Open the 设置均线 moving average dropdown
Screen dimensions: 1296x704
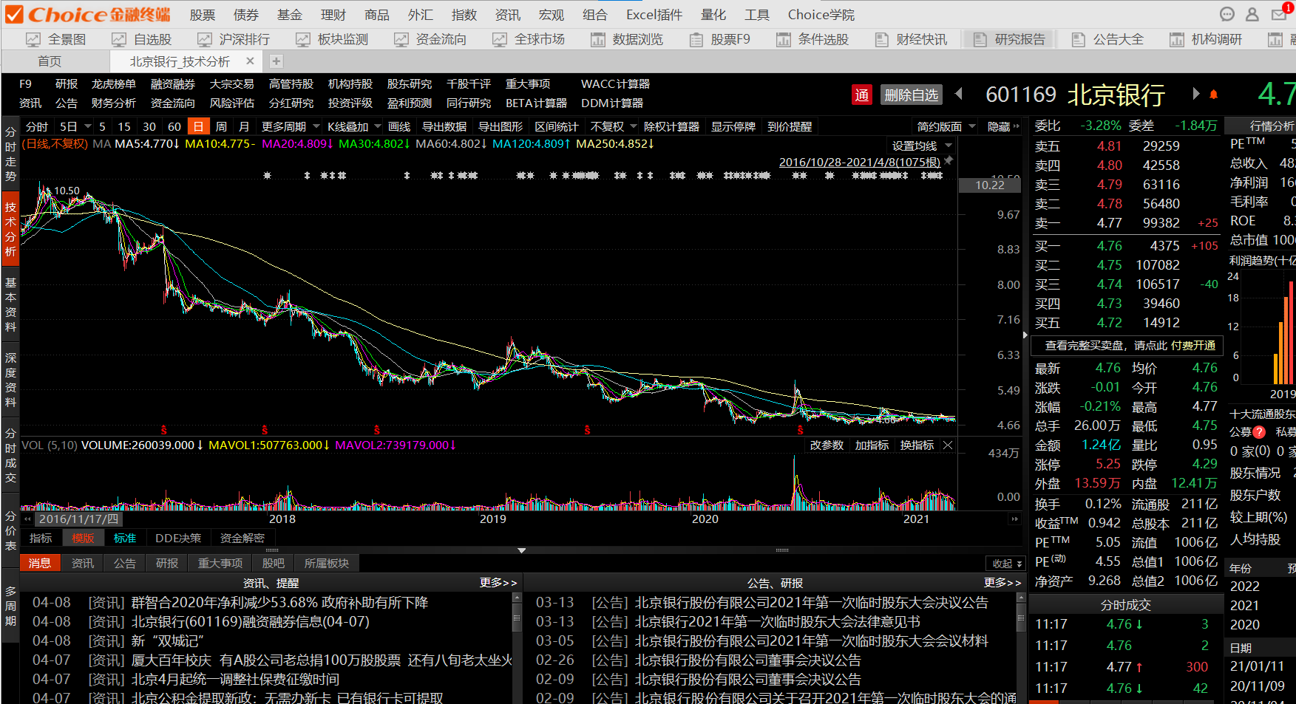949,146
